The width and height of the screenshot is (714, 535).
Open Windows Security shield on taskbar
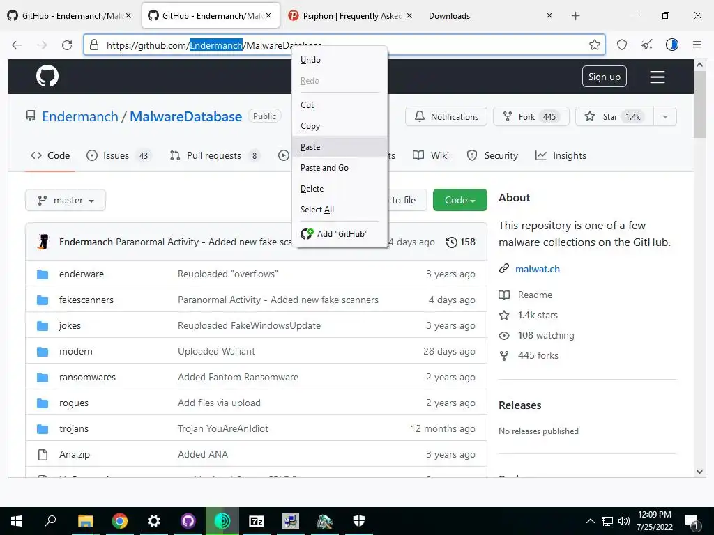359,521
